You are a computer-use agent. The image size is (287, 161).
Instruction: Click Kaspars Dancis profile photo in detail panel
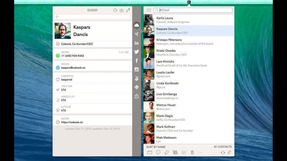[63, 31]
